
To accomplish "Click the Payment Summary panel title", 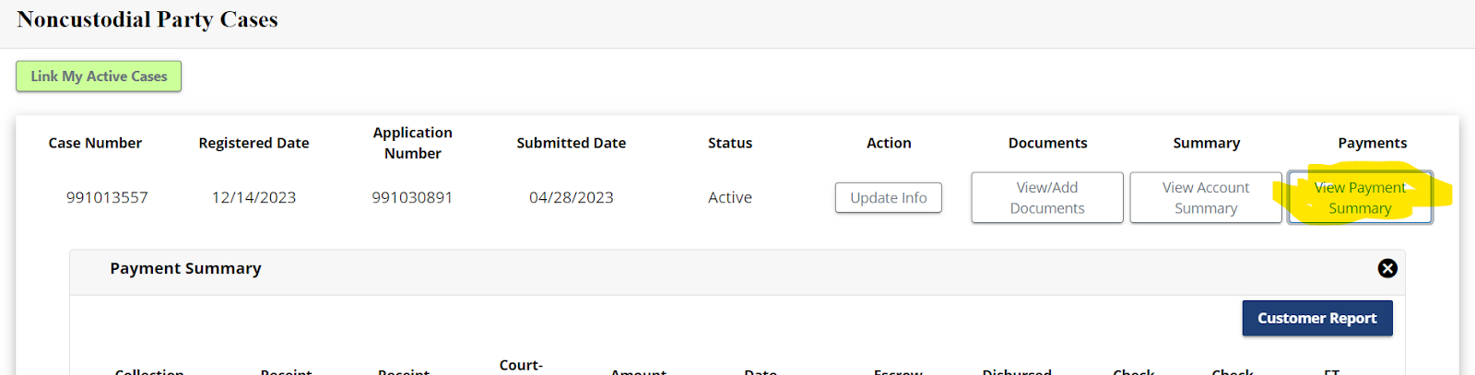I will coord(185,269).
